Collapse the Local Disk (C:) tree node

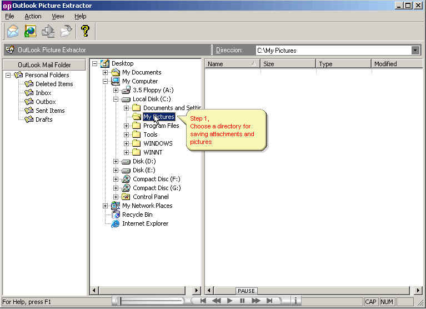[x=116, y=99]
